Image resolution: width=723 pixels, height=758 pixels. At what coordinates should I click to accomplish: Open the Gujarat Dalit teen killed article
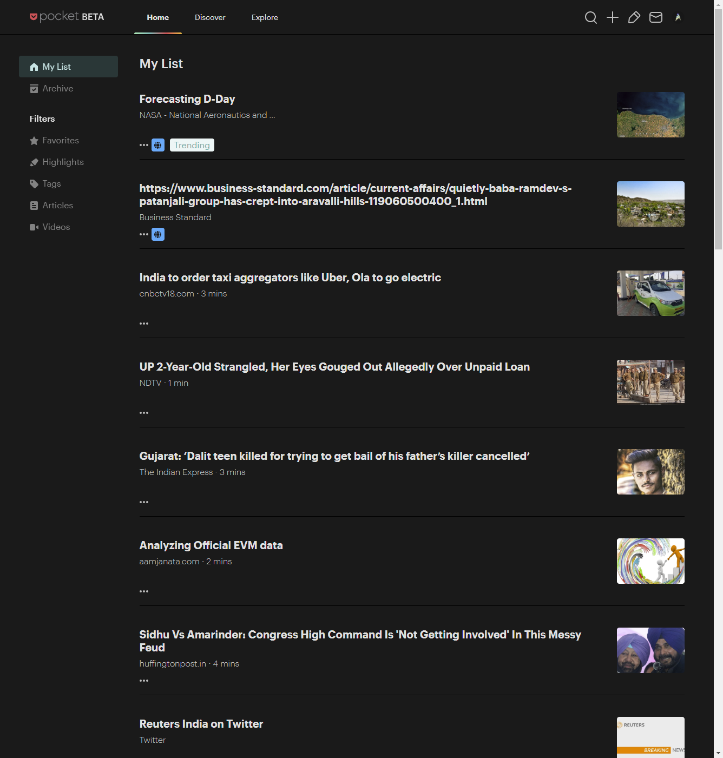[x=334, y=456]
